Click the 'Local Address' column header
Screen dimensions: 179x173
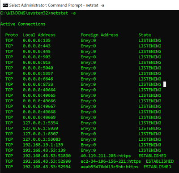coord(39,35)
